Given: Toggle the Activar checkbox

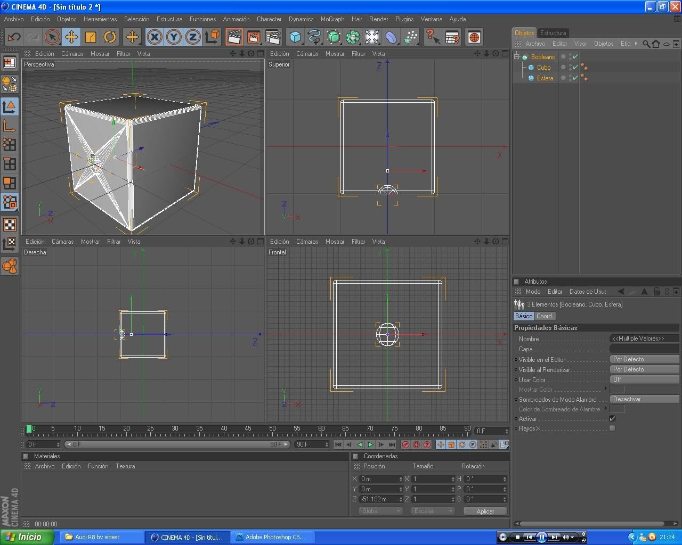Looking at the screenshot, I should point(613,419).
